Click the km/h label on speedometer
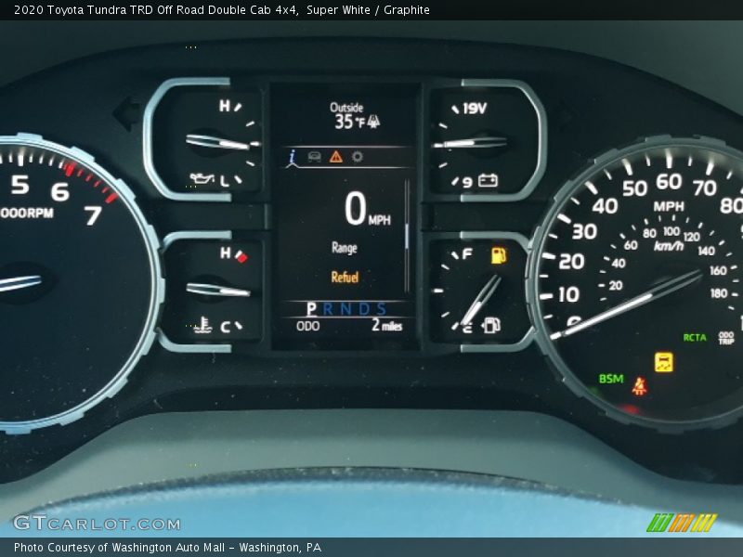743x557 pixels. 669,245
